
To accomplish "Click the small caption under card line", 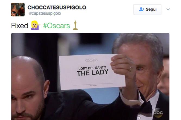I will point(93,86).
